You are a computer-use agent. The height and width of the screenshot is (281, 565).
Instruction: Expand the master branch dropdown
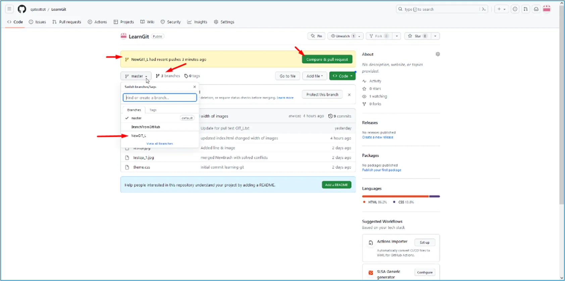tap(136, 76)
